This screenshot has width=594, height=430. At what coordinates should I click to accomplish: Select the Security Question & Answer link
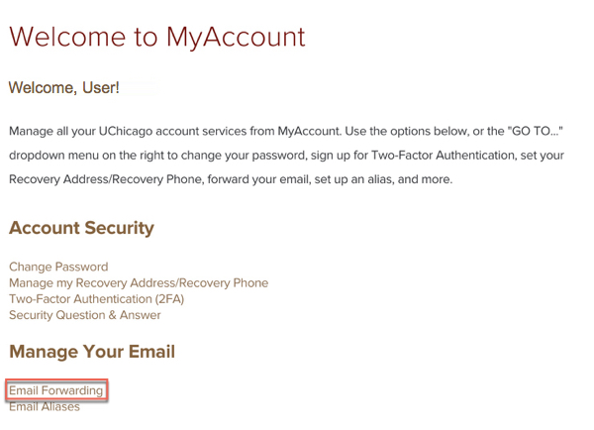click(x=84, y=315)
